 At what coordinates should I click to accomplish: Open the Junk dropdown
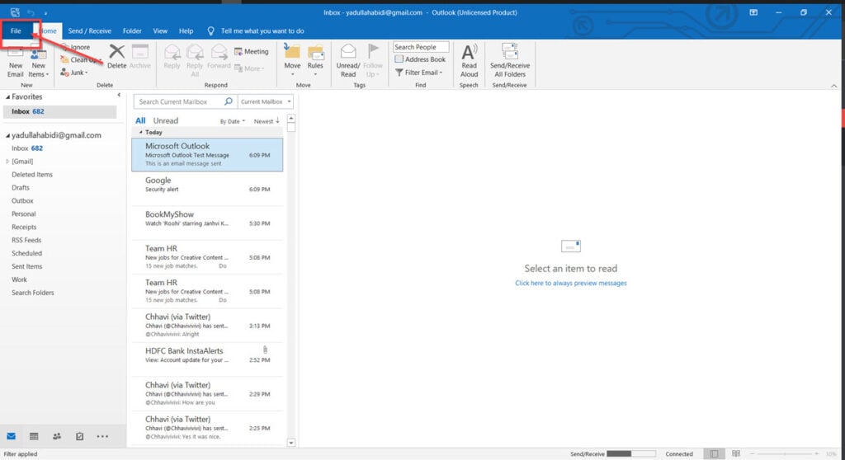[74, 73]
